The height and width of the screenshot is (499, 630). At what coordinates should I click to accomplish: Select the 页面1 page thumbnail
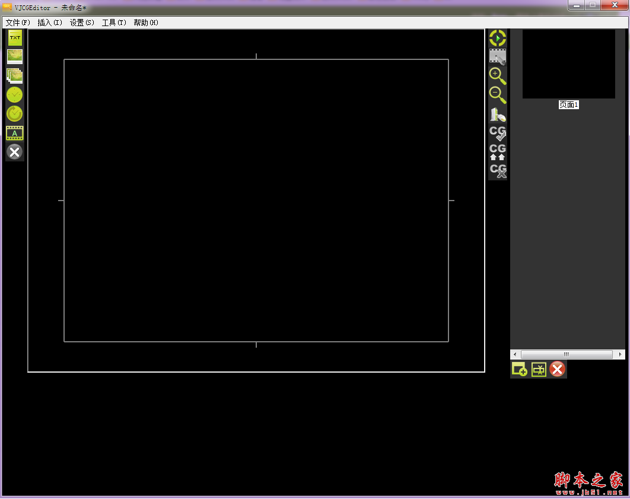tap(568, 64)
